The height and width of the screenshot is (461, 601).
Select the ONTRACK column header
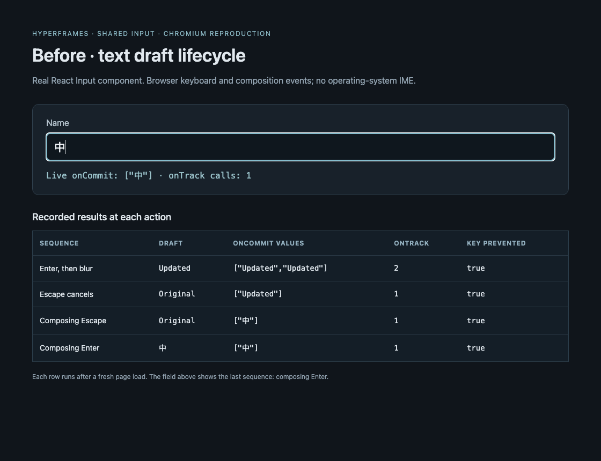411,243
